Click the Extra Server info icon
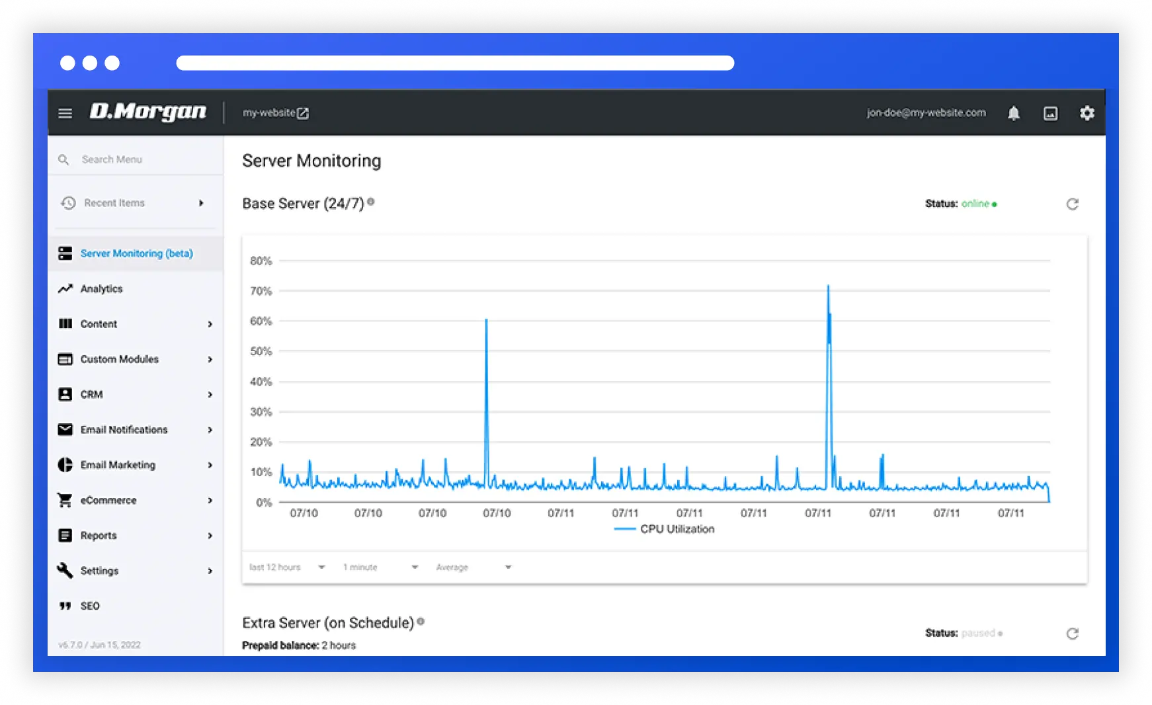Image resolution: width=1152 pixels, height=705 pixels. (x=421, y=621)
